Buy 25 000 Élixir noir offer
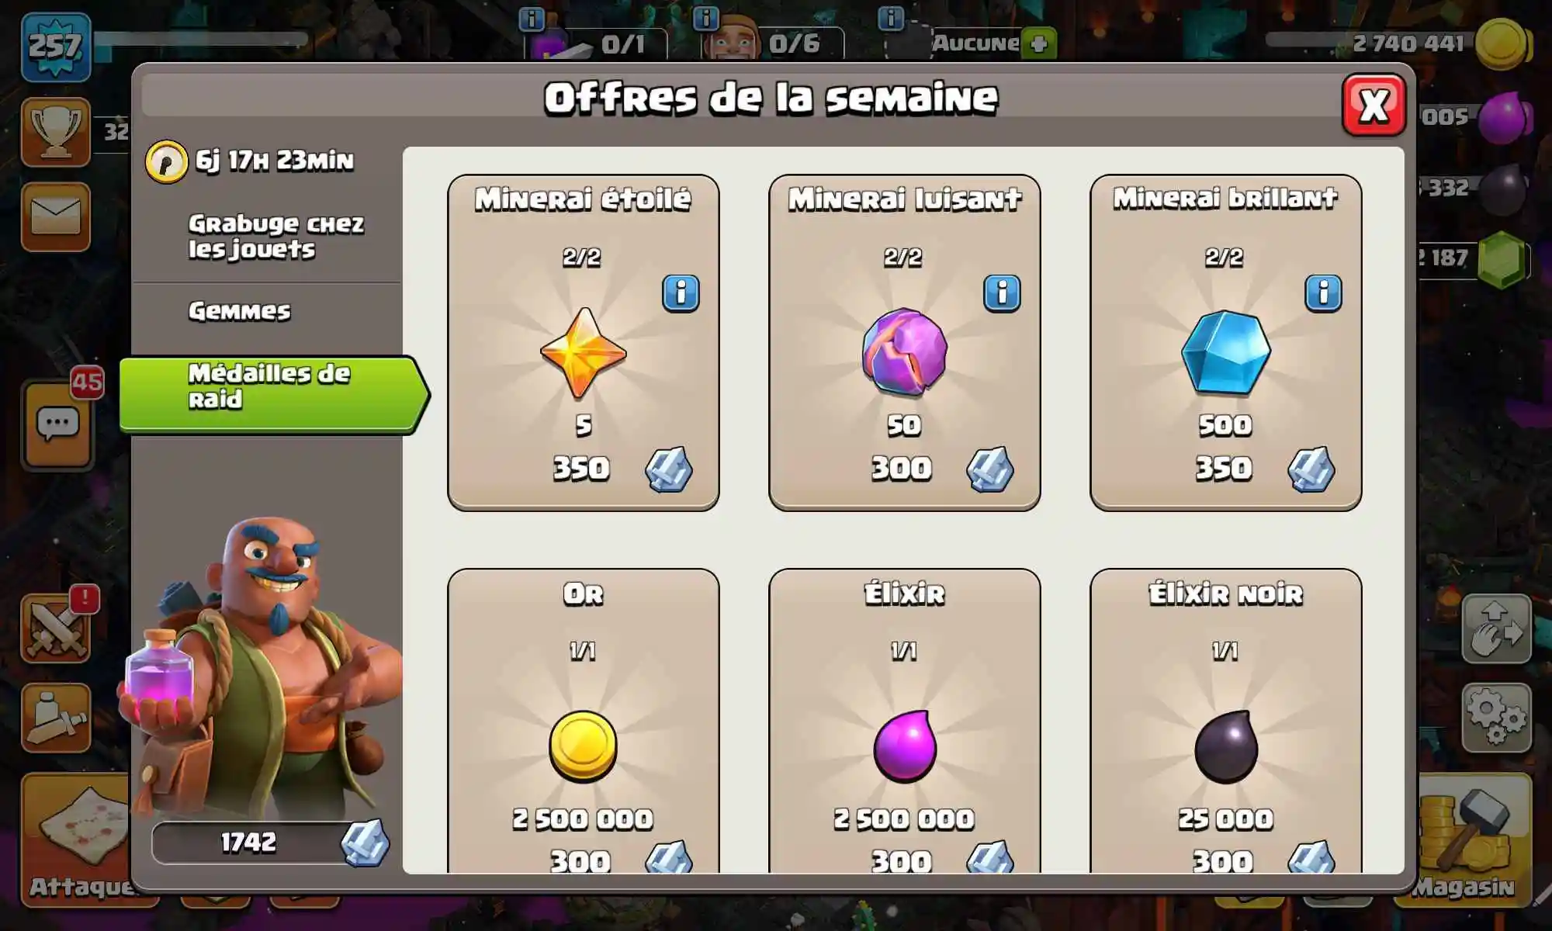This screenshot has width=1552, height=931. 1226,722
